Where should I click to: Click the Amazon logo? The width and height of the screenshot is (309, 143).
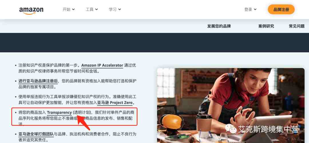(31, 11)
